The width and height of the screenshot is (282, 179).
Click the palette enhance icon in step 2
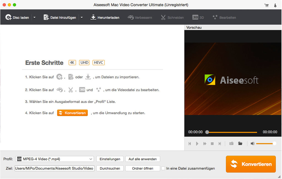pyautogui.click(x=60, y=90)
